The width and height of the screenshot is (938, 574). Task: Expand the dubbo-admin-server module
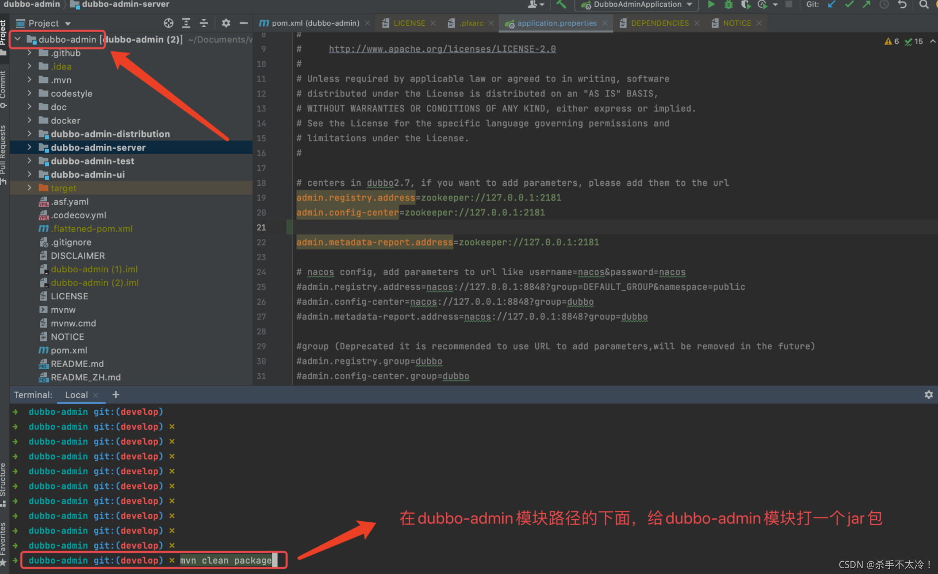[29, 147]
